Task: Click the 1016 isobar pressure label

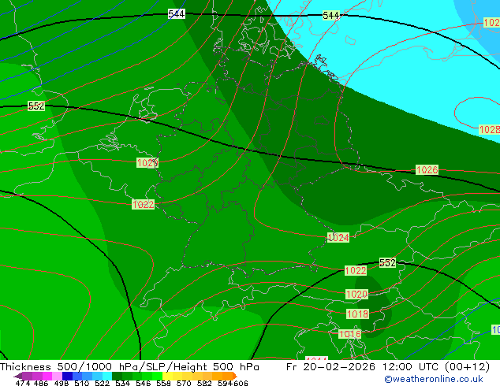Action: coord(350,334)
